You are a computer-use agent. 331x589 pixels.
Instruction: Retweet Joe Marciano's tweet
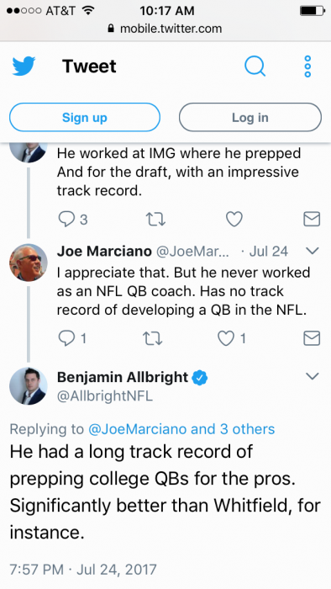(153, 338)
